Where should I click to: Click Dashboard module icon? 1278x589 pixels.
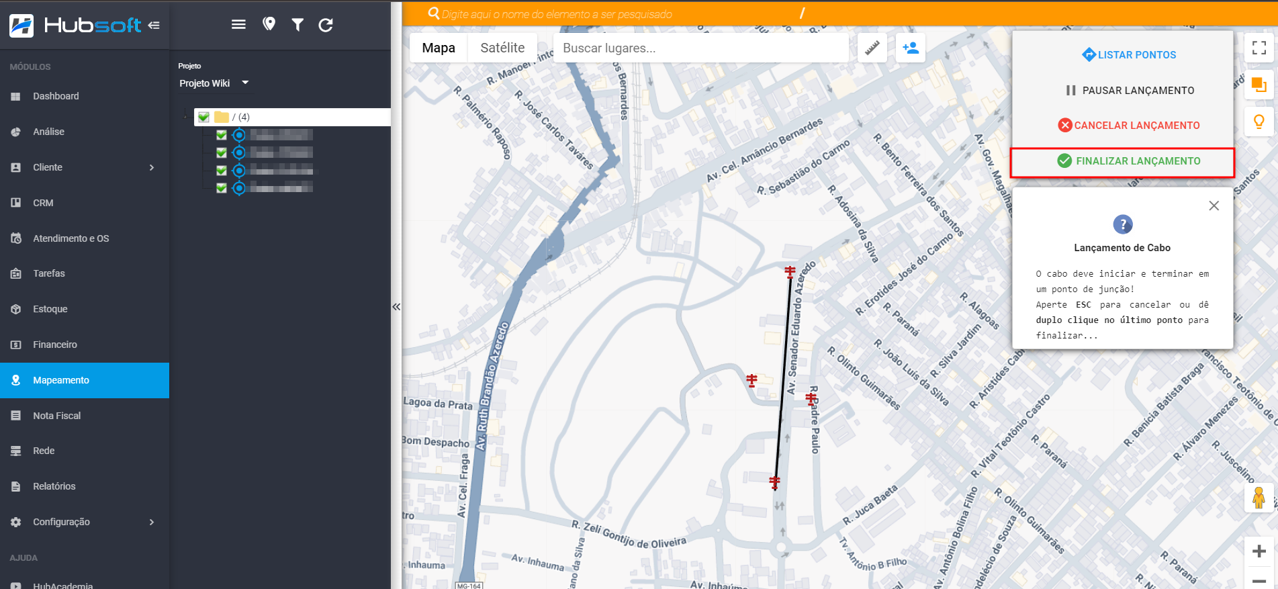[x=16, y=97]
